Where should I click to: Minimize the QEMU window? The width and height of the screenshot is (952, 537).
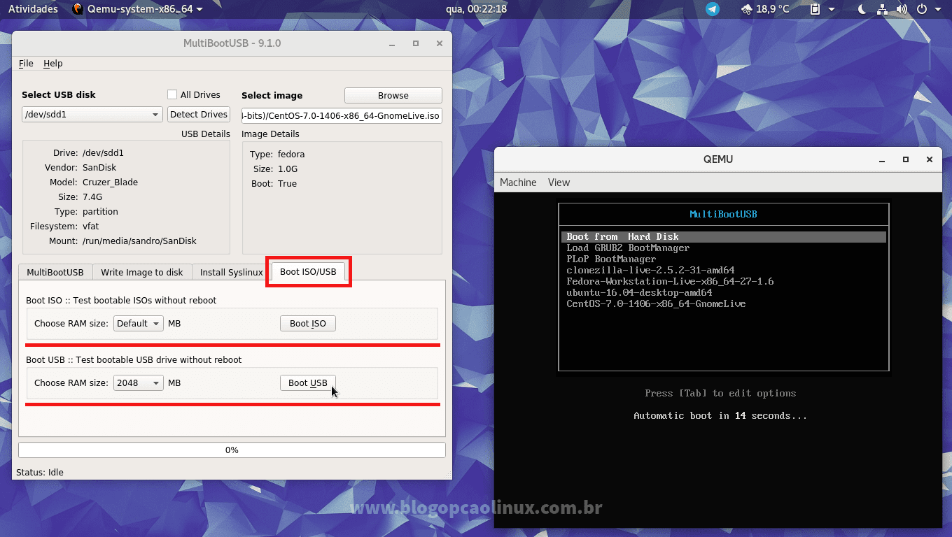(x=882, y=159)
